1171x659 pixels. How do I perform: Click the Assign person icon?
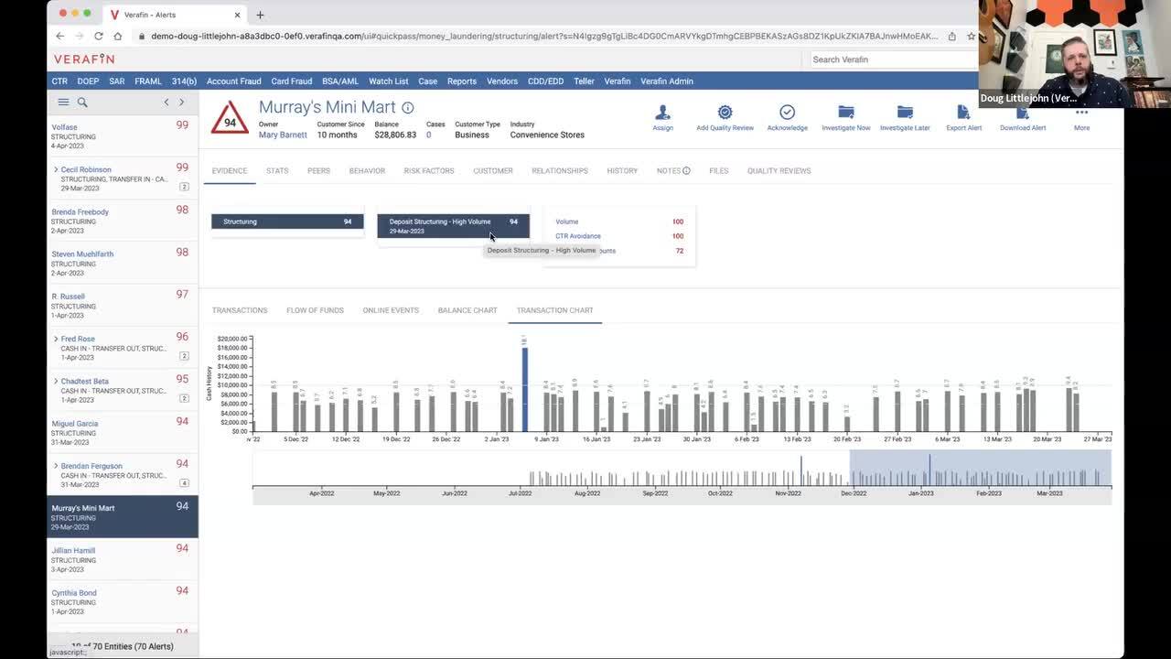click(x=662, y=113)
